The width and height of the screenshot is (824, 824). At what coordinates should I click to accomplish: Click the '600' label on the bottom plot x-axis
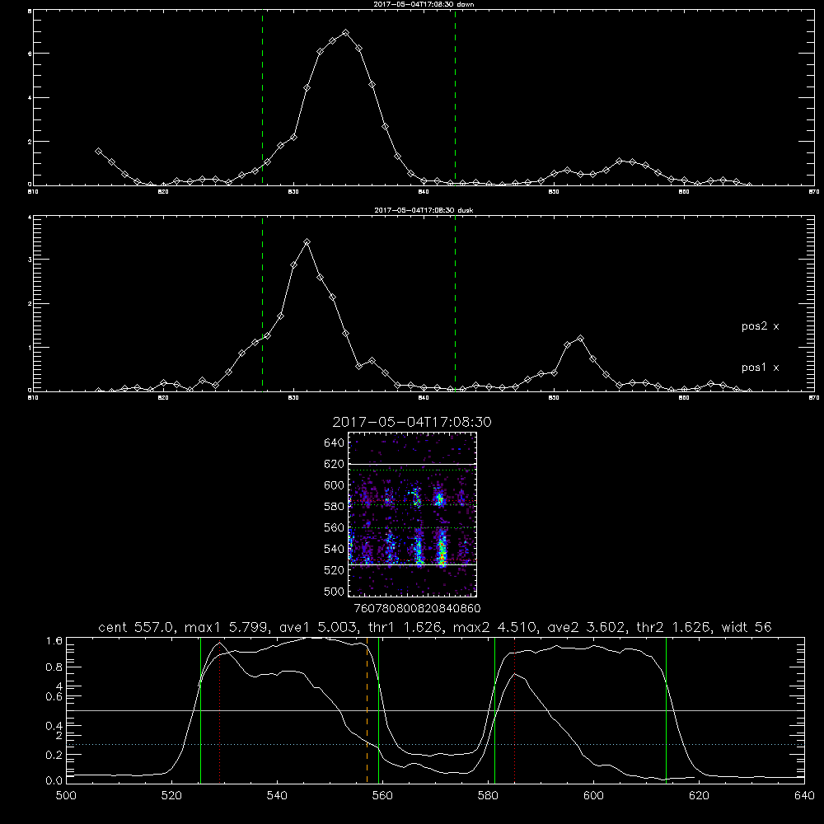593,795
